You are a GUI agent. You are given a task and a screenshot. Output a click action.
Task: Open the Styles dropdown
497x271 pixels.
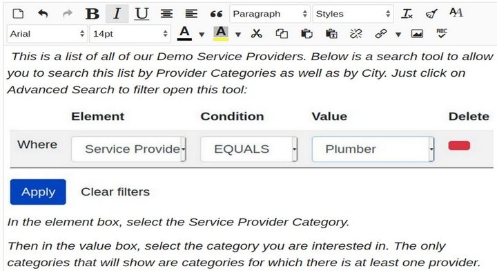[x=353, y=14]
